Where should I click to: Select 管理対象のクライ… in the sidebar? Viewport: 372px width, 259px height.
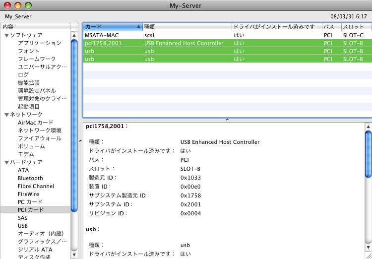[x=43, y=99]
